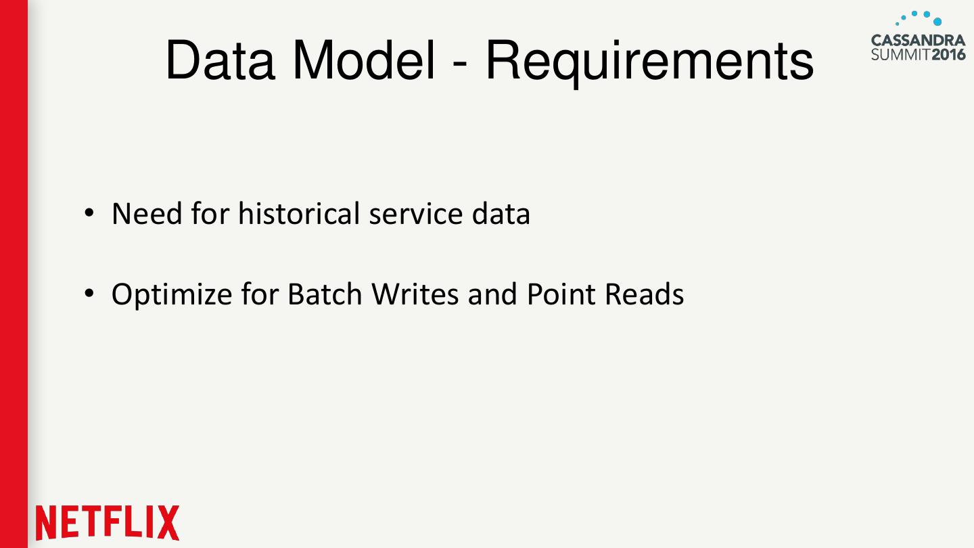This screenshot has width=974, height=548.
Task: Click the bullet dot before 'Optimize for'
Action: 89,294
